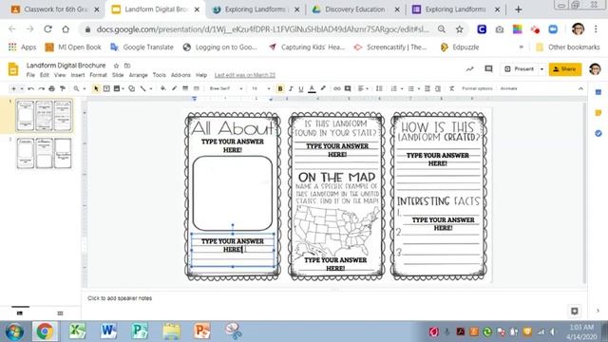Open PowerPoint from the taskbar

pos(202,332)
